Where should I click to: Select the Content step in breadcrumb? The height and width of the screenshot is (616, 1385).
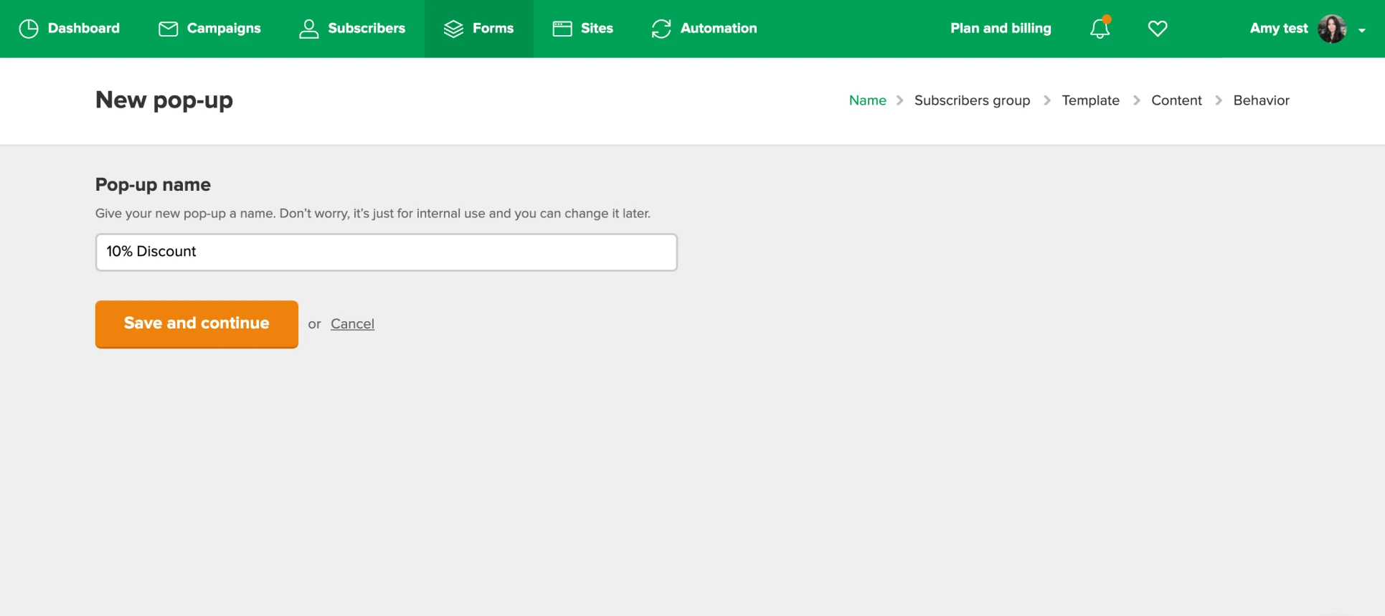pos(1176,100)
